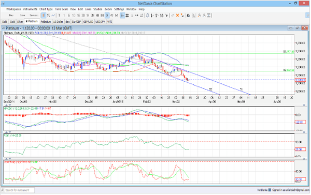
Task: Click the Search for instrument field
Action: click(18, 190)
